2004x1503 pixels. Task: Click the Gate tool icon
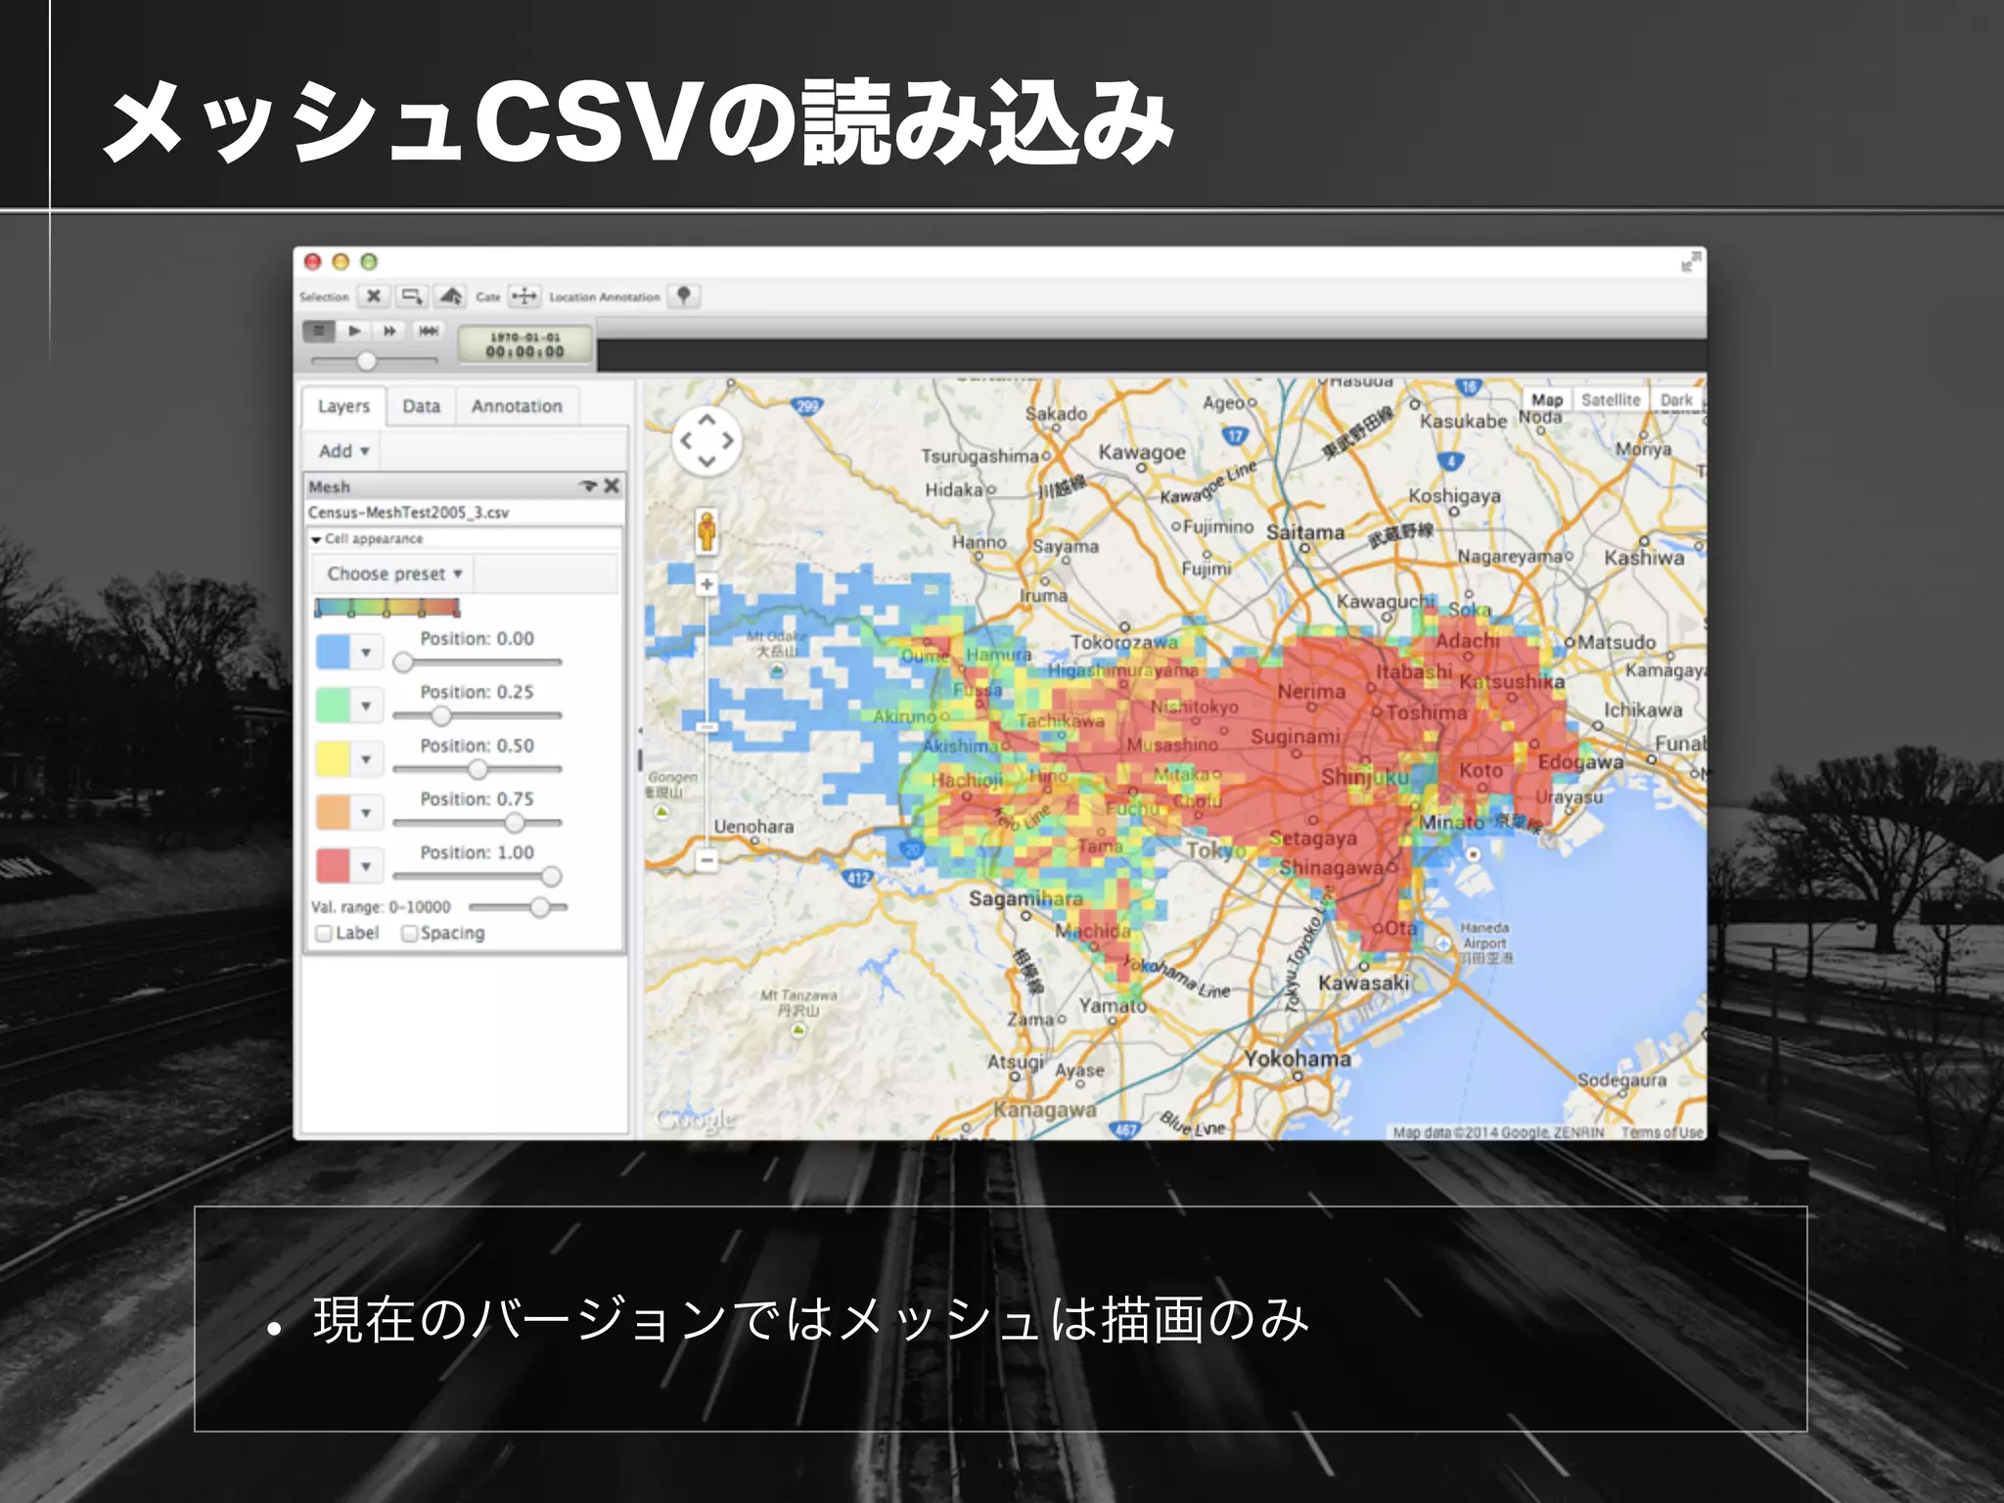tap(525, 296)
